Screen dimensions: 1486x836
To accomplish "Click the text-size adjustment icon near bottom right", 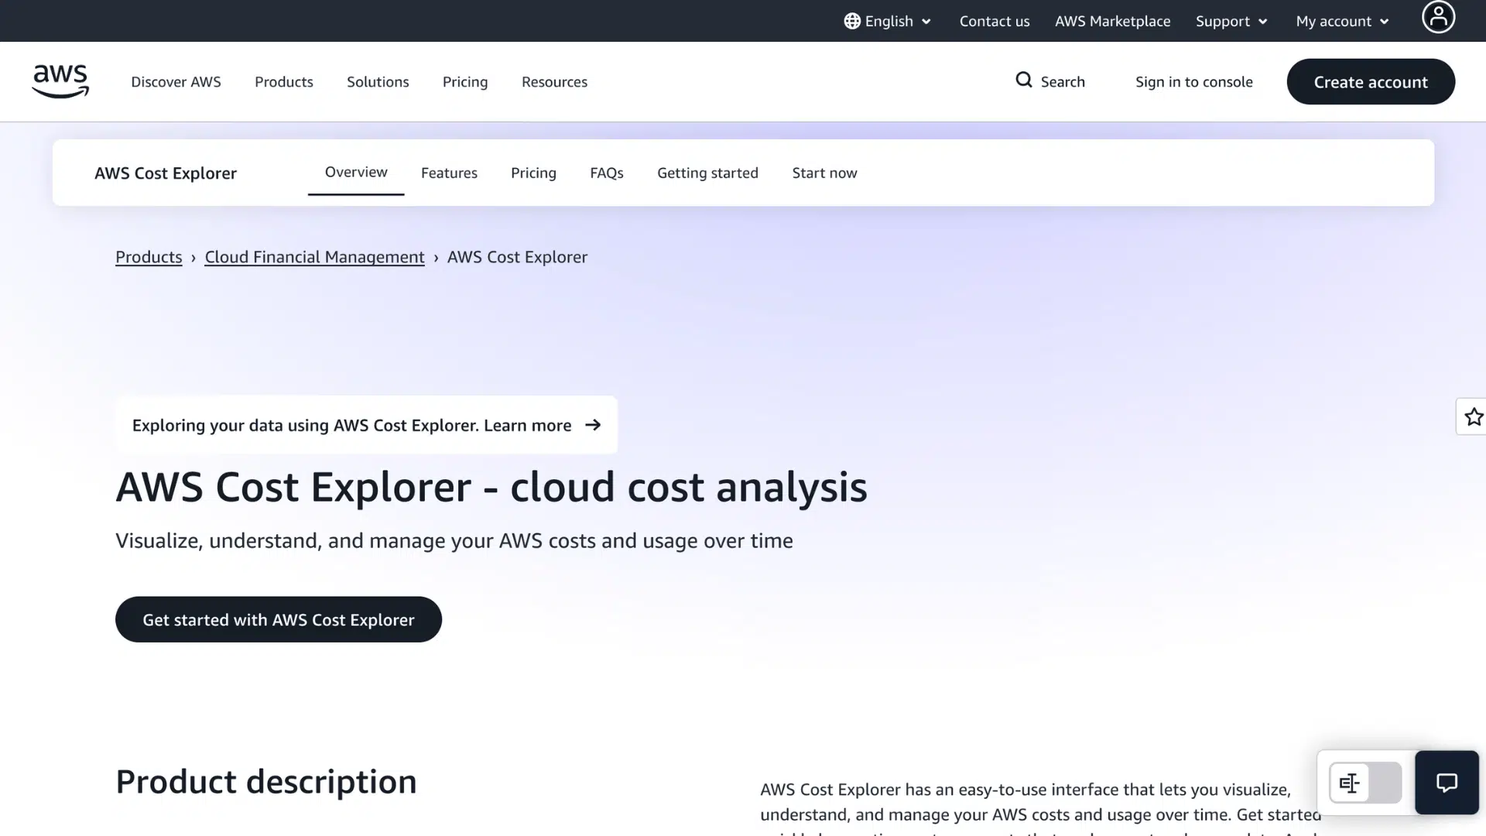I will [1349, 783].
